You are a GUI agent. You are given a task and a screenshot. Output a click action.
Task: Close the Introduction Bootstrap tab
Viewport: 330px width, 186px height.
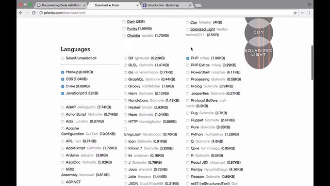190,5
